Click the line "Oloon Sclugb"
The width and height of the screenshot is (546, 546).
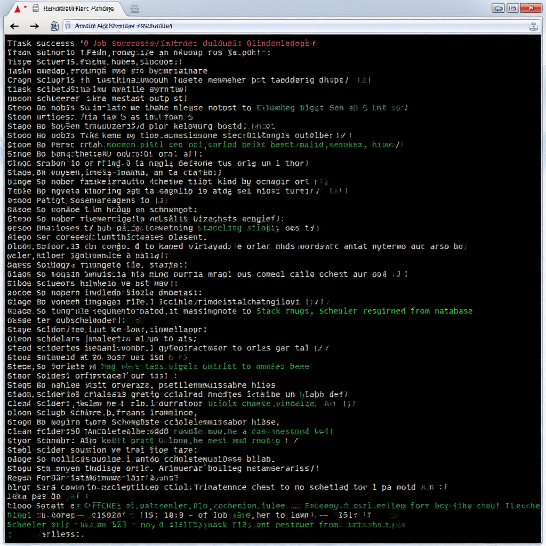pyautogui.click(x=102, y=413)
